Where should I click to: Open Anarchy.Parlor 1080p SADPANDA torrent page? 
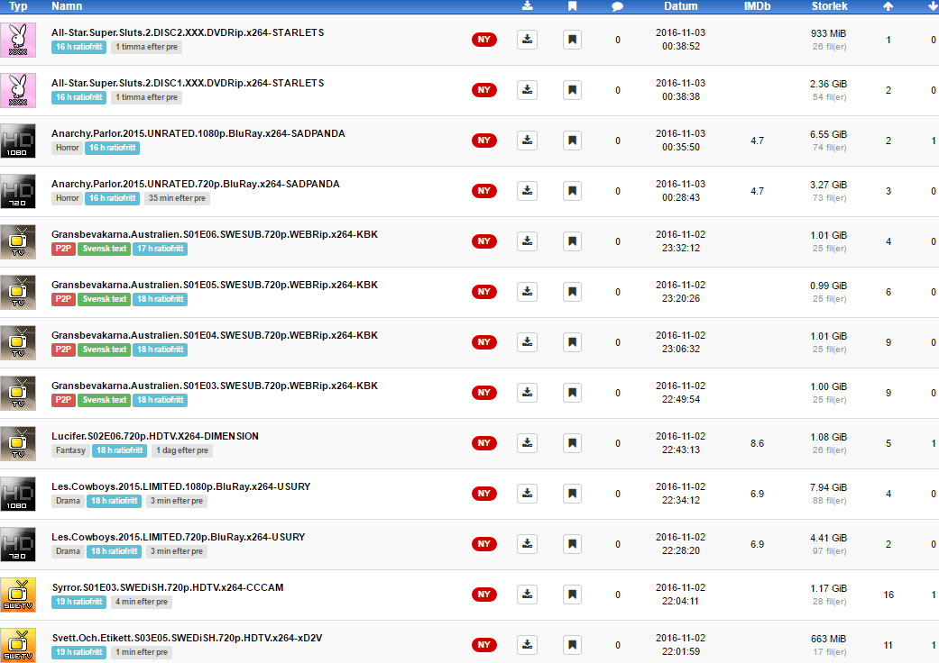click(198, 133)
